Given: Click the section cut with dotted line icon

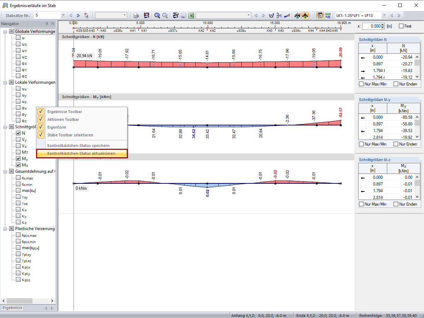Looking at the screenshot, I should (279, 16).
